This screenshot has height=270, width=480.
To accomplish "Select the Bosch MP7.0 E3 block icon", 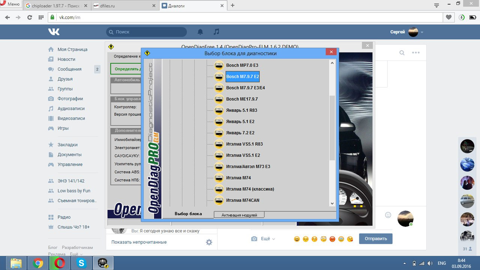I will point(219,65).
